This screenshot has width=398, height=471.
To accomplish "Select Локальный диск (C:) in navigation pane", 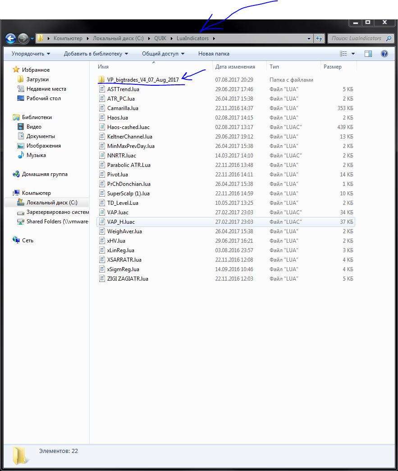I will point(51,203).
